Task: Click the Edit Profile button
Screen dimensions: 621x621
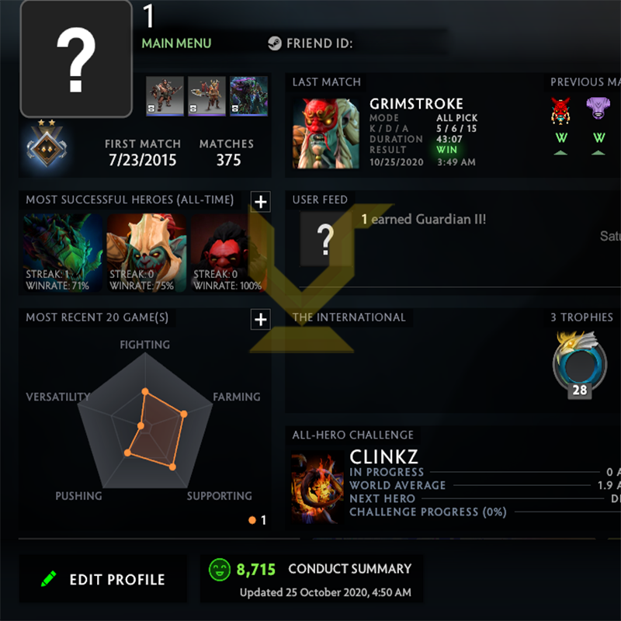Action: pyautogui.click(x=103, y=579)
